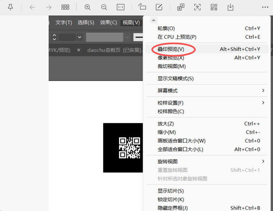Image resolution: width=273 pixels, height=211 pixels.
Task: Save the image via the download icon
Action: pyautogui.click(x=230, y=7)
